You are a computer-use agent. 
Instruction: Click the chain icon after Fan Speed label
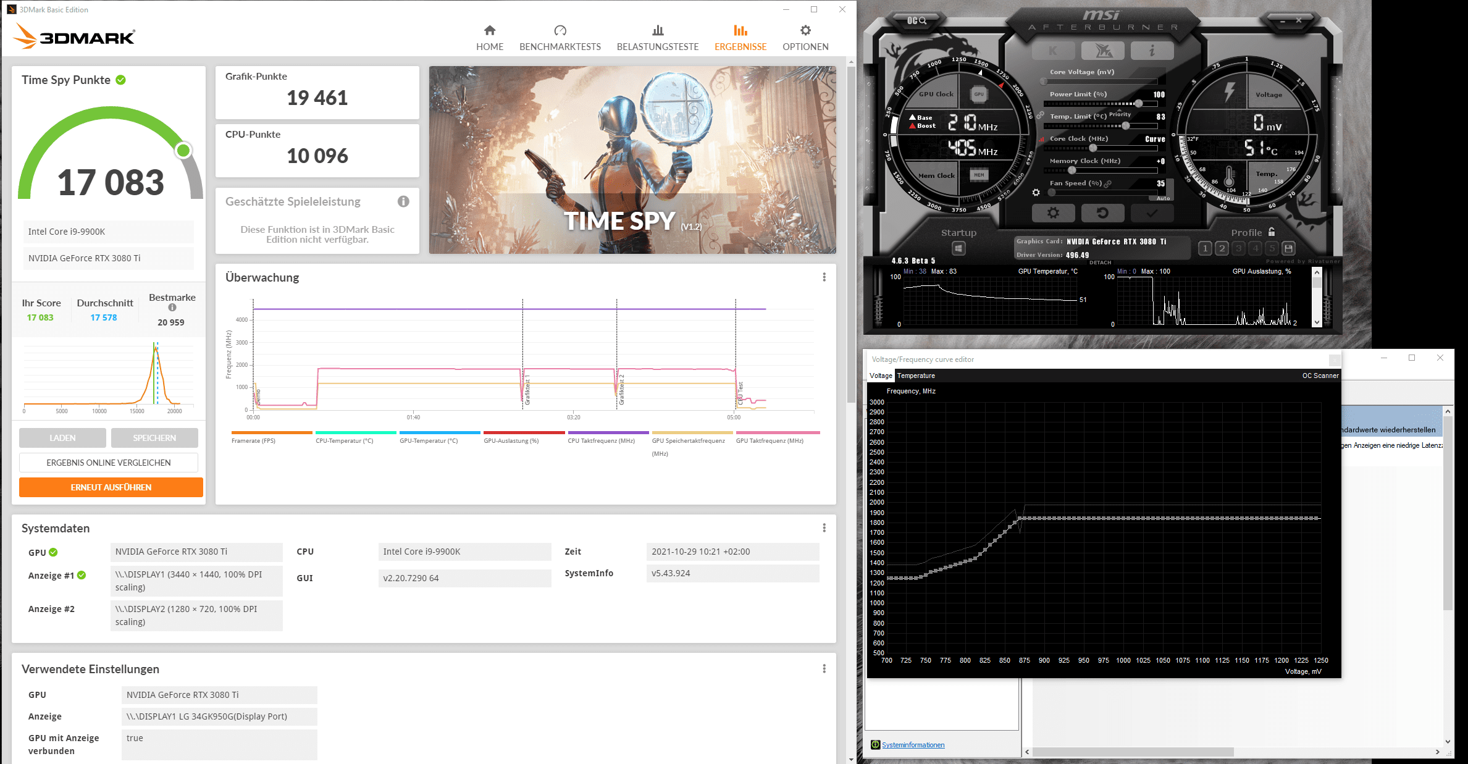coord(1108,183)
